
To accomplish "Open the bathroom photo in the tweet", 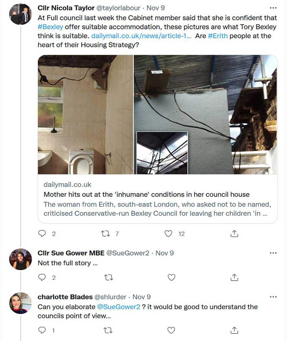I will tap(86, 114).
